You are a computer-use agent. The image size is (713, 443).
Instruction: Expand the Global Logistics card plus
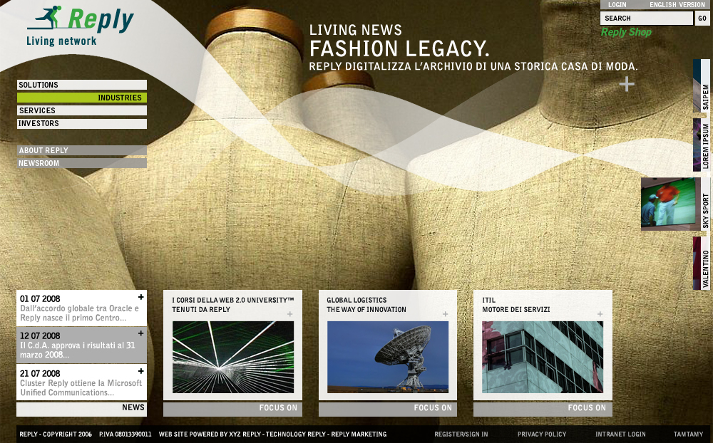pos(445,314)
